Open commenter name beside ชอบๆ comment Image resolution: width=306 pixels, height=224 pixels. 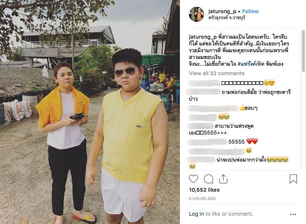coord(213,108)
